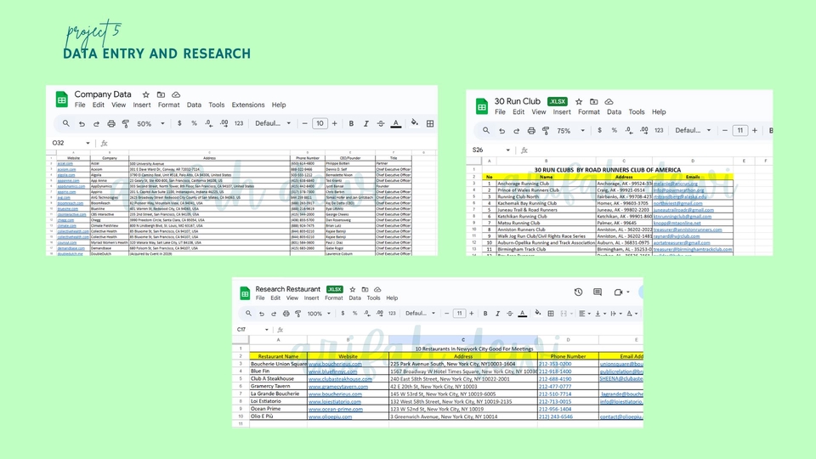Increase font size in 30 Run Club toolbar
Screen dimensions: 816x459
click(x=755, y=131)
